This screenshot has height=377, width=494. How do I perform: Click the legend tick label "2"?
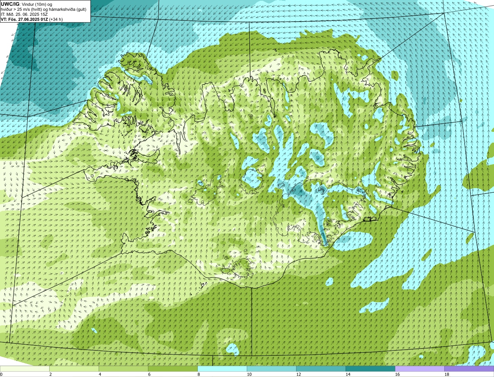[51, 374]
